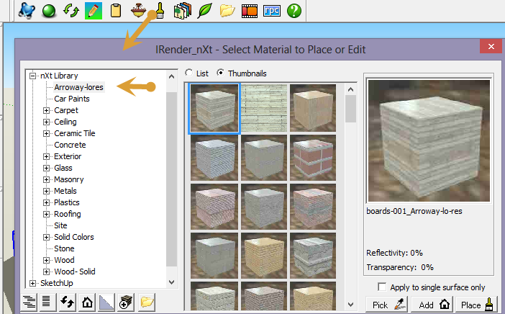Screen dimensions: 505x314
Task: Click the large material preview image
Action: (429, 141)
